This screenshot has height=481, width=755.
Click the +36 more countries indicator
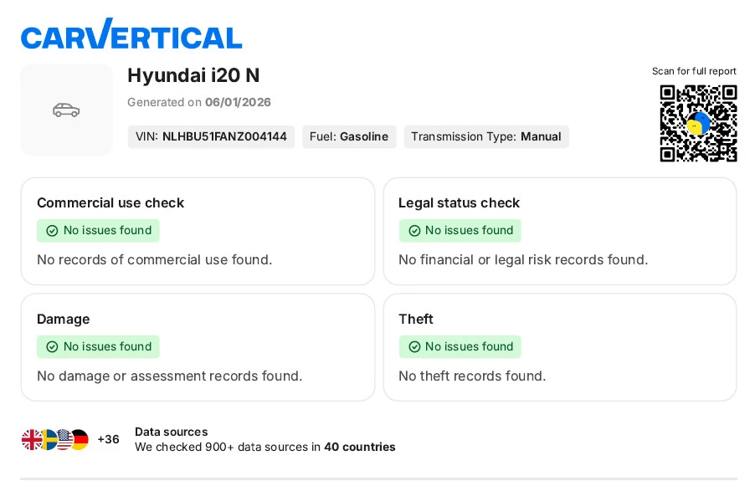tap(108, 439)
